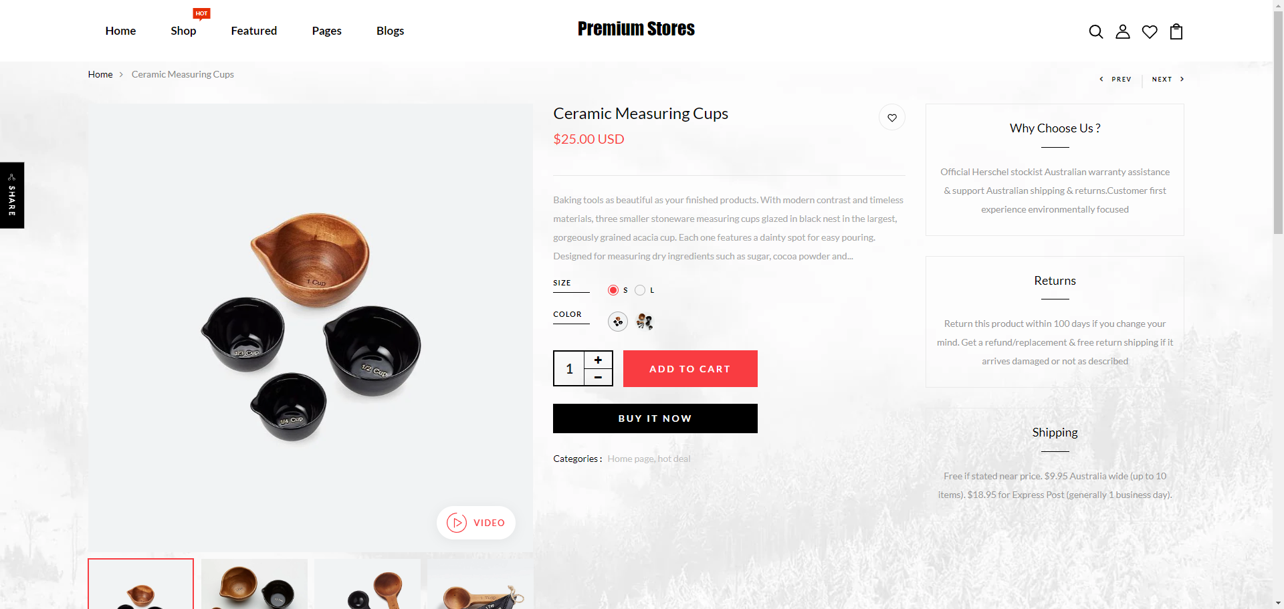Choose the second color swatch option

click(x=645, y=322)
